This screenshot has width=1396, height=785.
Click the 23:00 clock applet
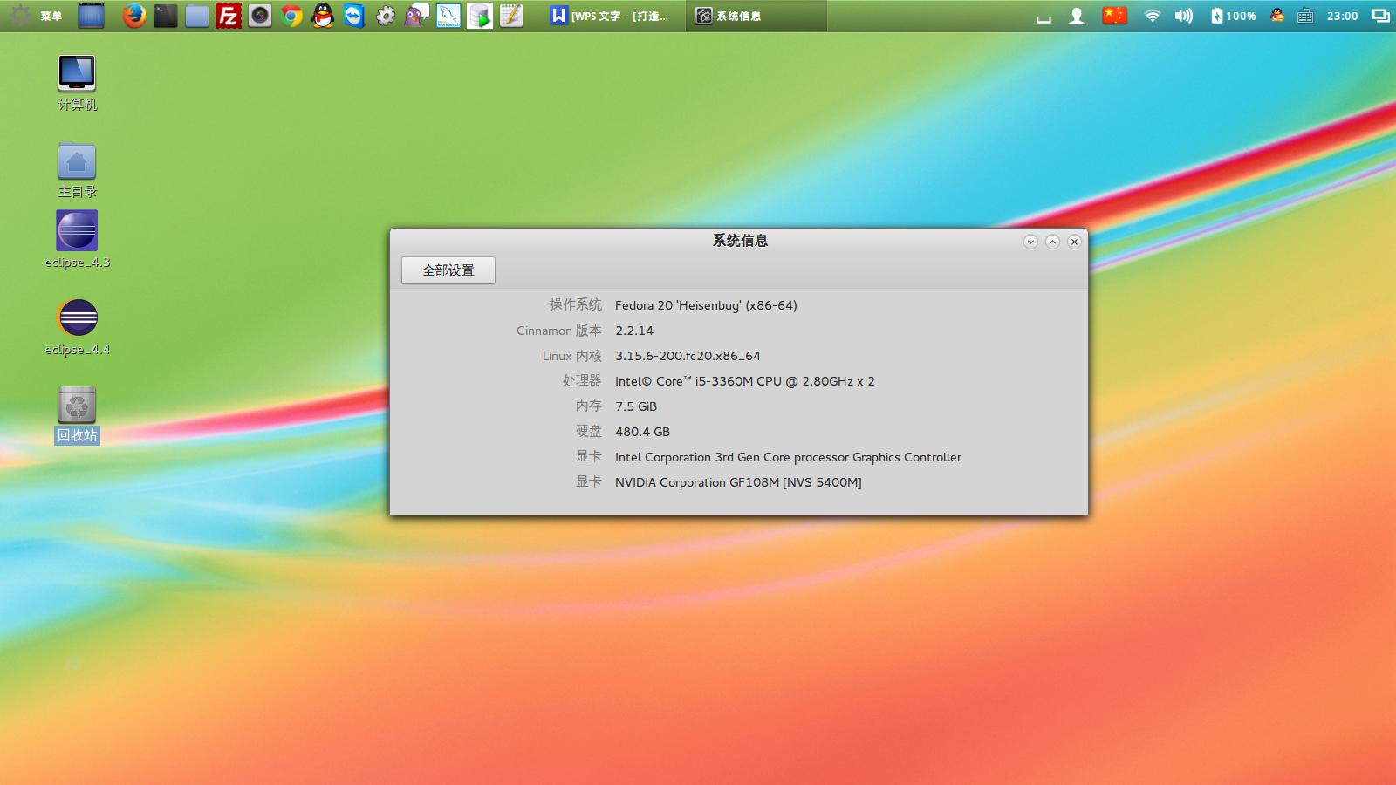[x=1342, y=16]
